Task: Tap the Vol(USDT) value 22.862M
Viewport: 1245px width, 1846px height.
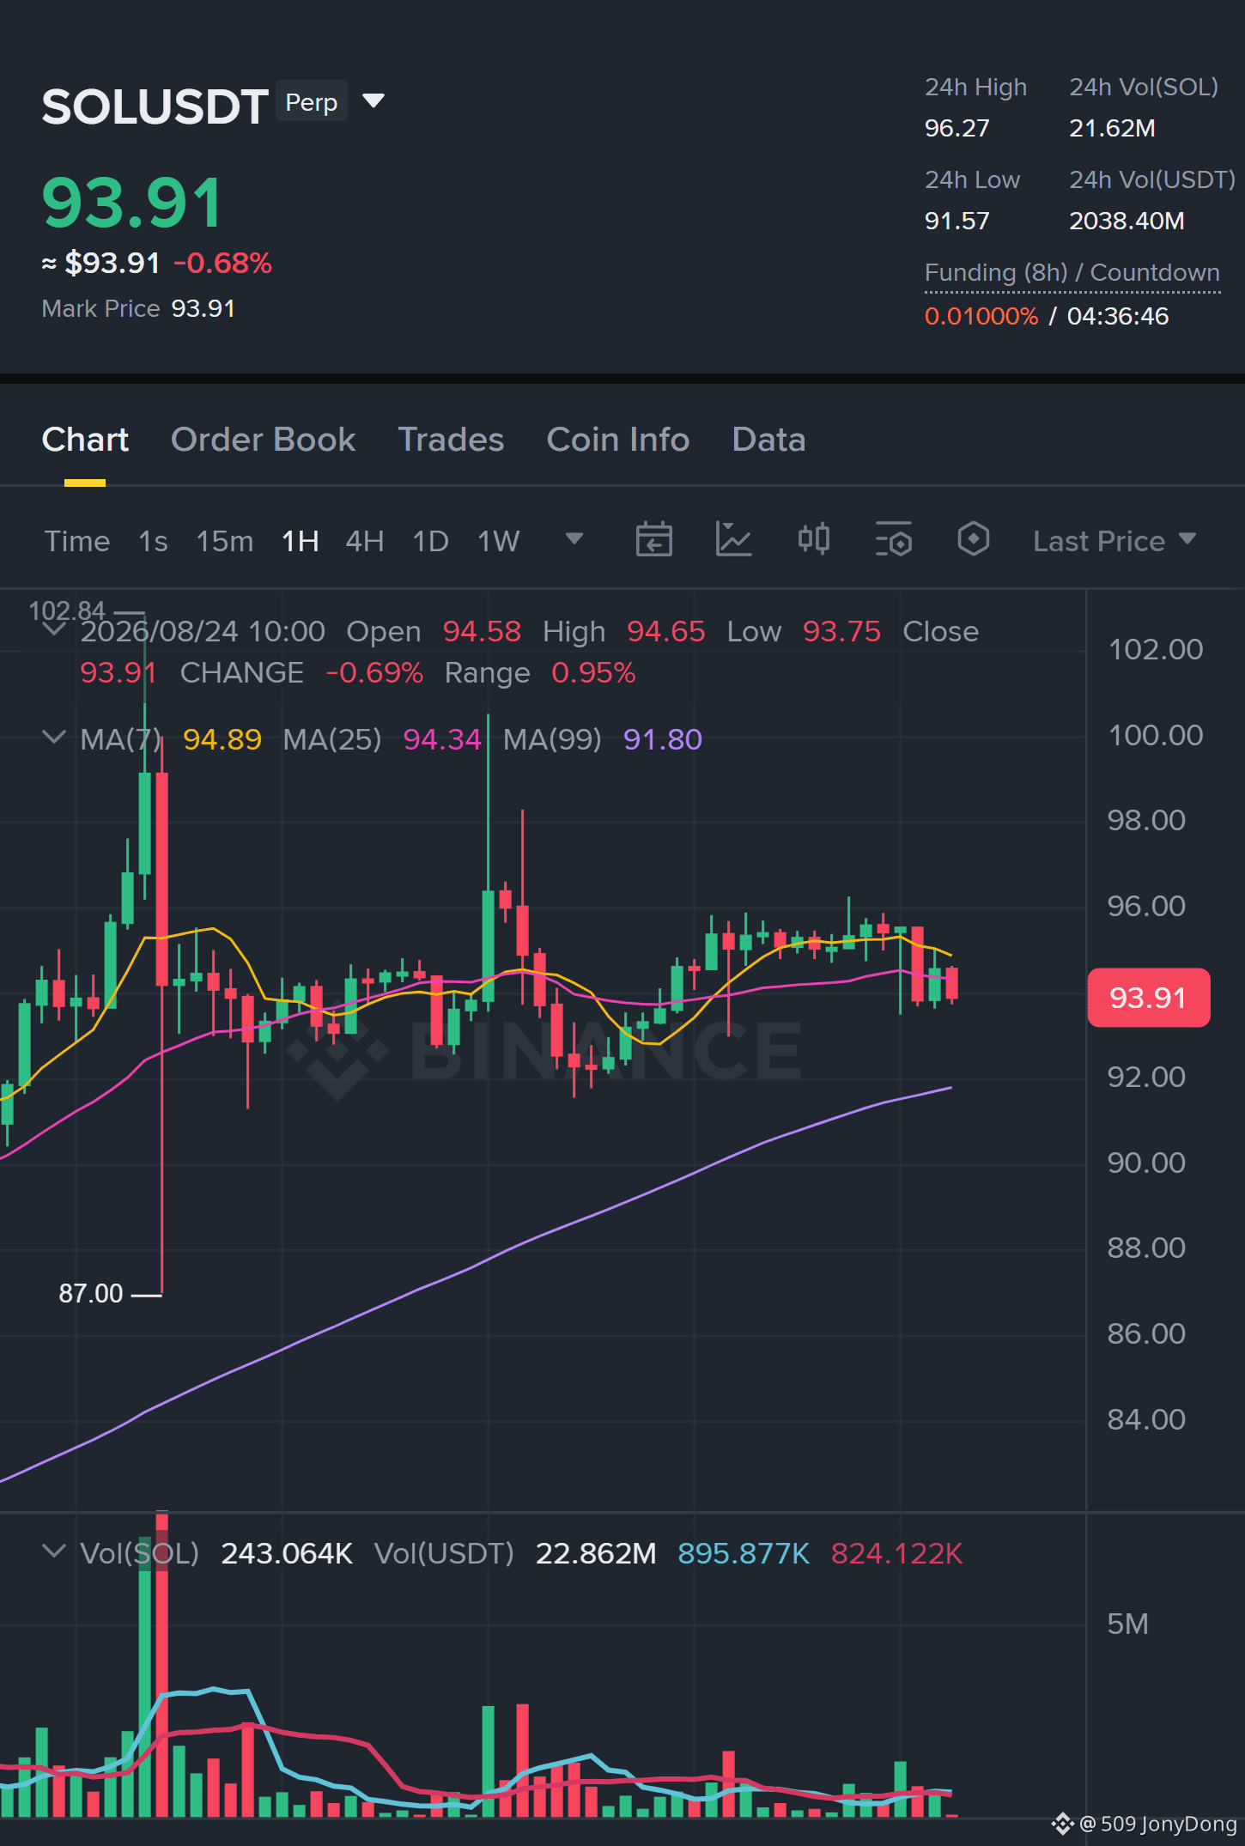Action: point(596,1553)
